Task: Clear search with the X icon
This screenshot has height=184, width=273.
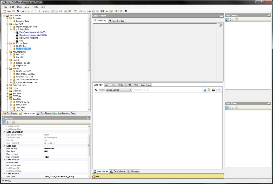Action: [x=96, y=90]
